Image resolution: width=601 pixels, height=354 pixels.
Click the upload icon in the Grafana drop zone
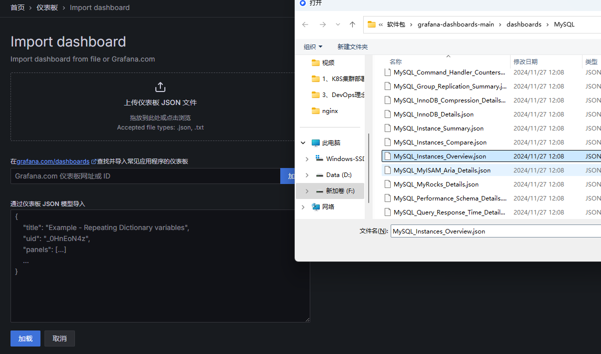(x=160, y=87)
